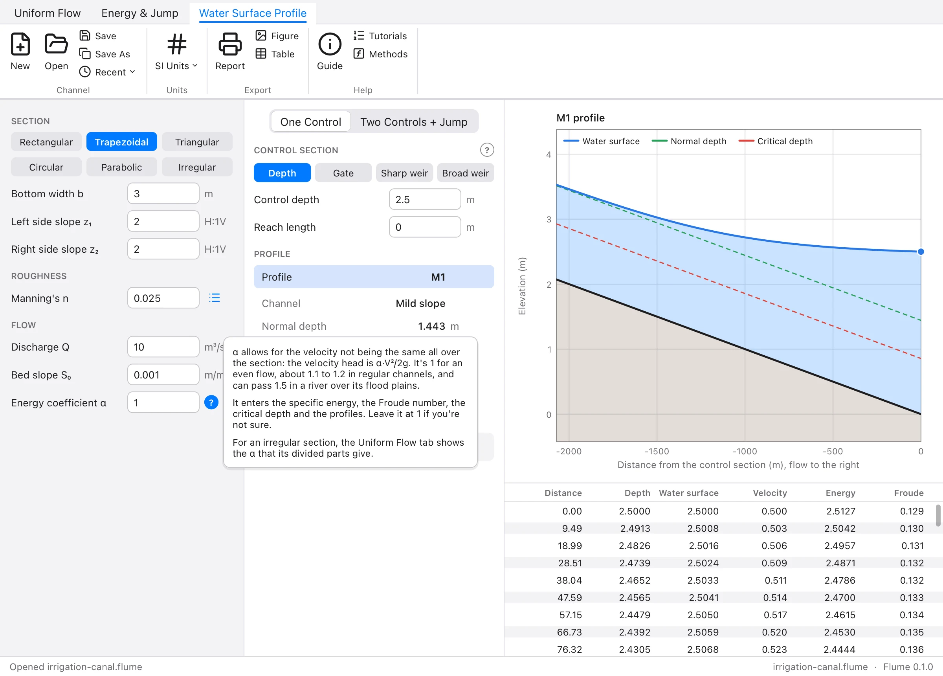Viewport: 943px width, 676px height.
Task: Click the control section help question mark
Action: point(487,150)
